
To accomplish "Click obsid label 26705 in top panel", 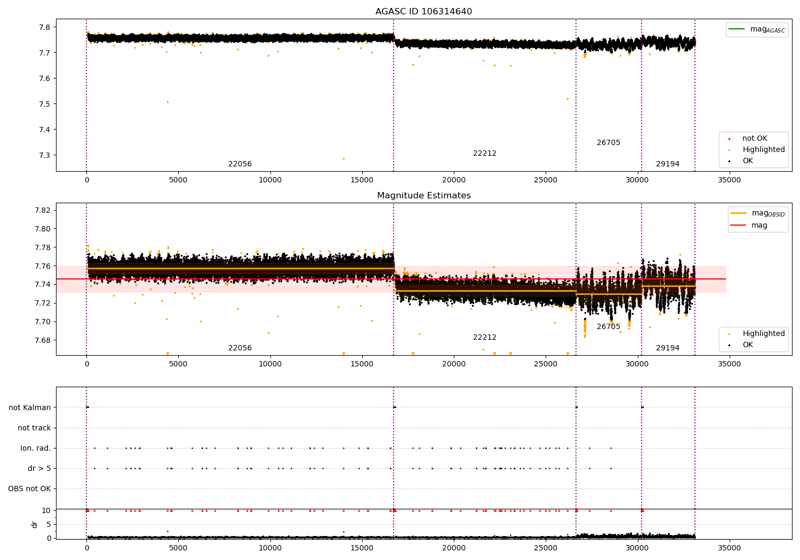I will (609, 143).
